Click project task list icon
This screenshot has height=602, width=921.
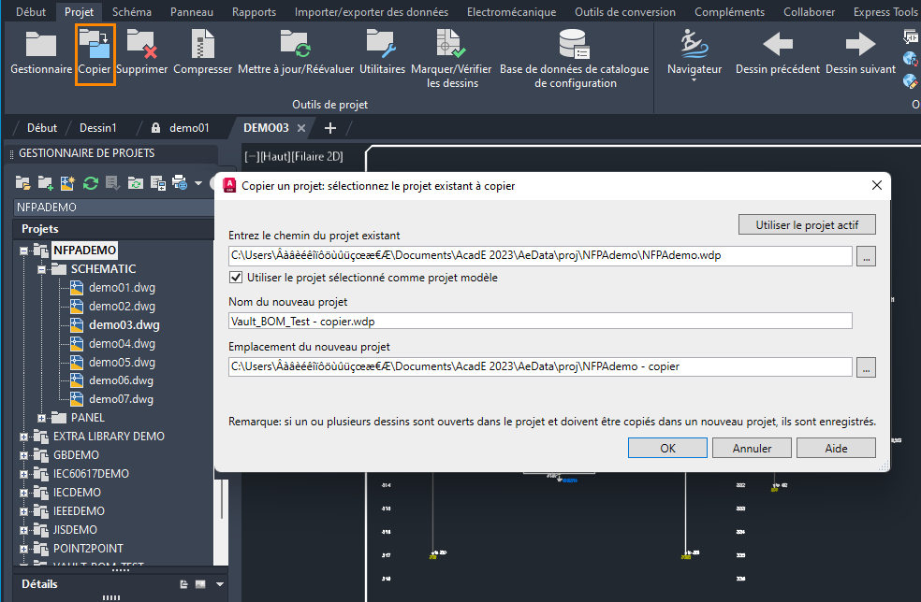(112, 183)
